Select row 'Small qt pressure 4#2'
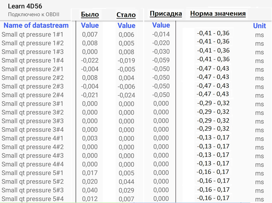Viewport: 272px width, 203px height. click(136, 147)
